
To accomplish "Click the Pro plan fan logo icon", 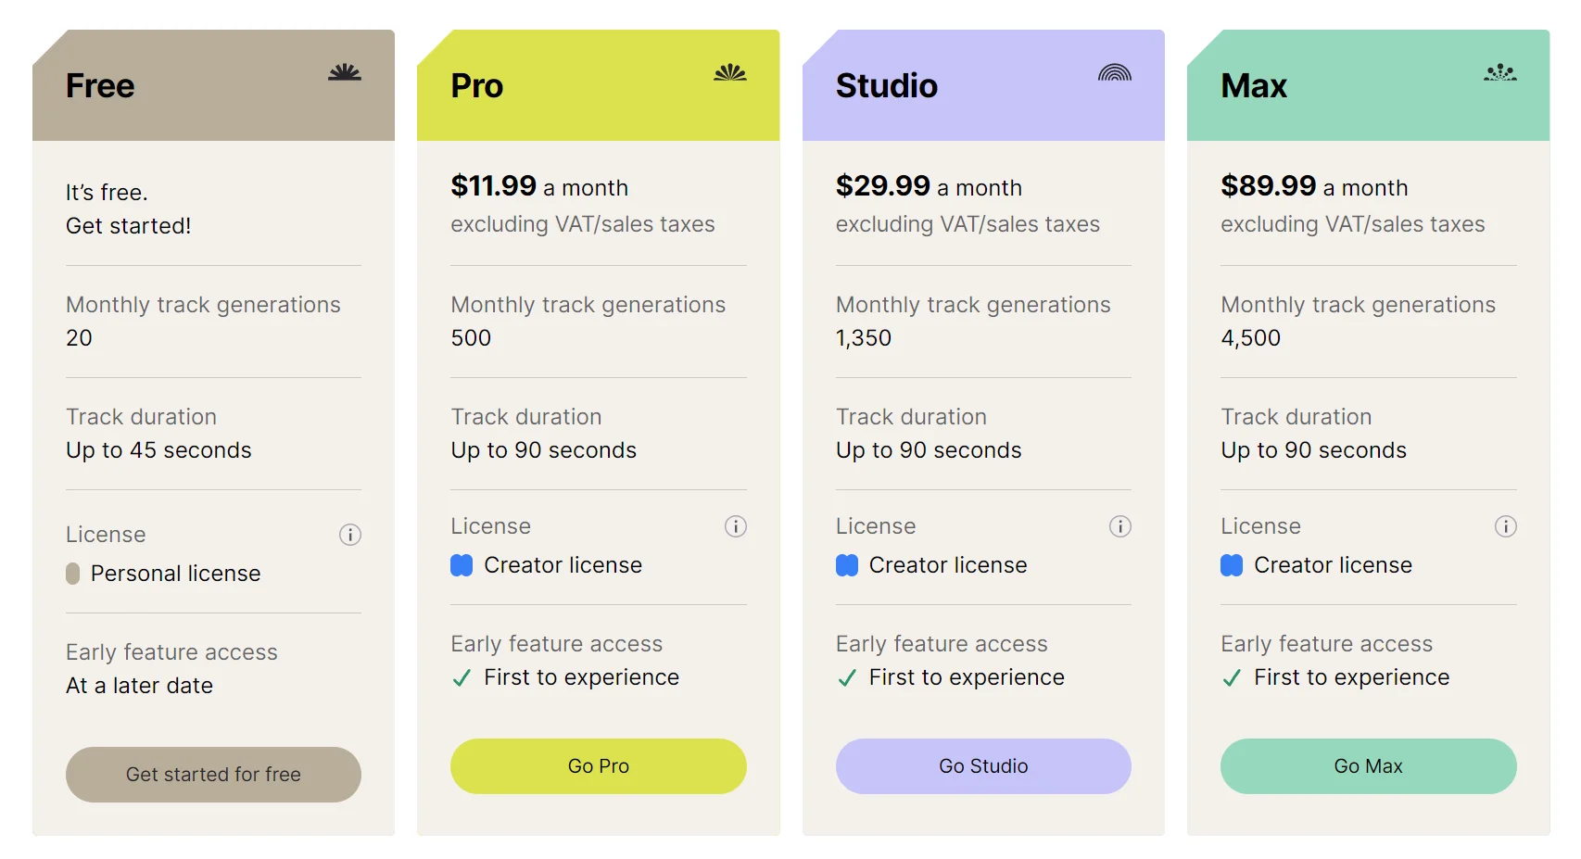I will 730,72.
